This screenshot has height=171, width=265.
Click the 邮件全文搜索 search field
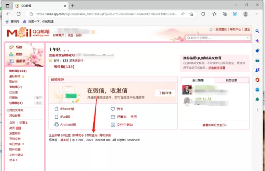tap(218, 38)
